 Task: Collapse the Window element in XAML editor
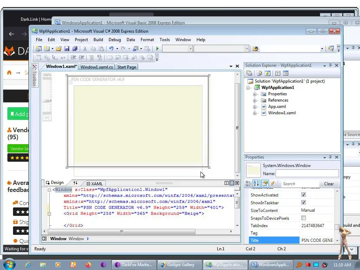49,190
